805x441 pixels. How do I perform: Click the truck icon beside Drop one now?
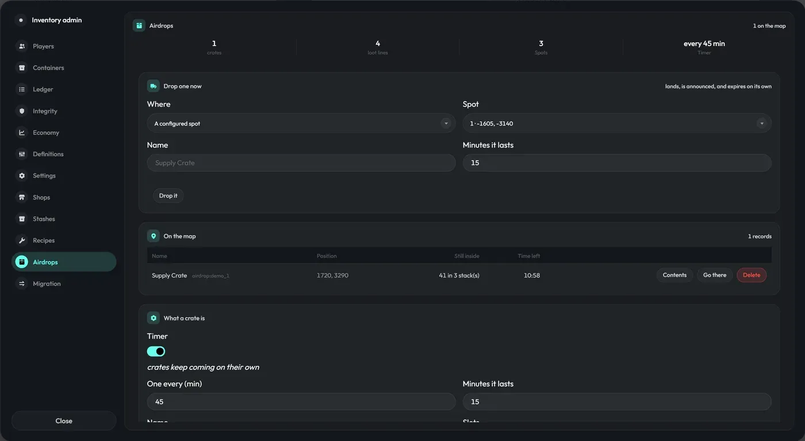pos(154,86)
